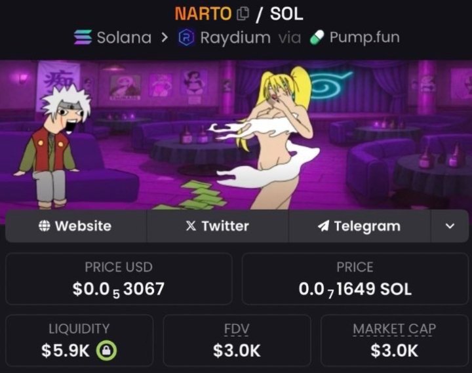Click the X logo beside Twitter
Image resolution: width=472 pixels, height=373 pixels.
191,226
